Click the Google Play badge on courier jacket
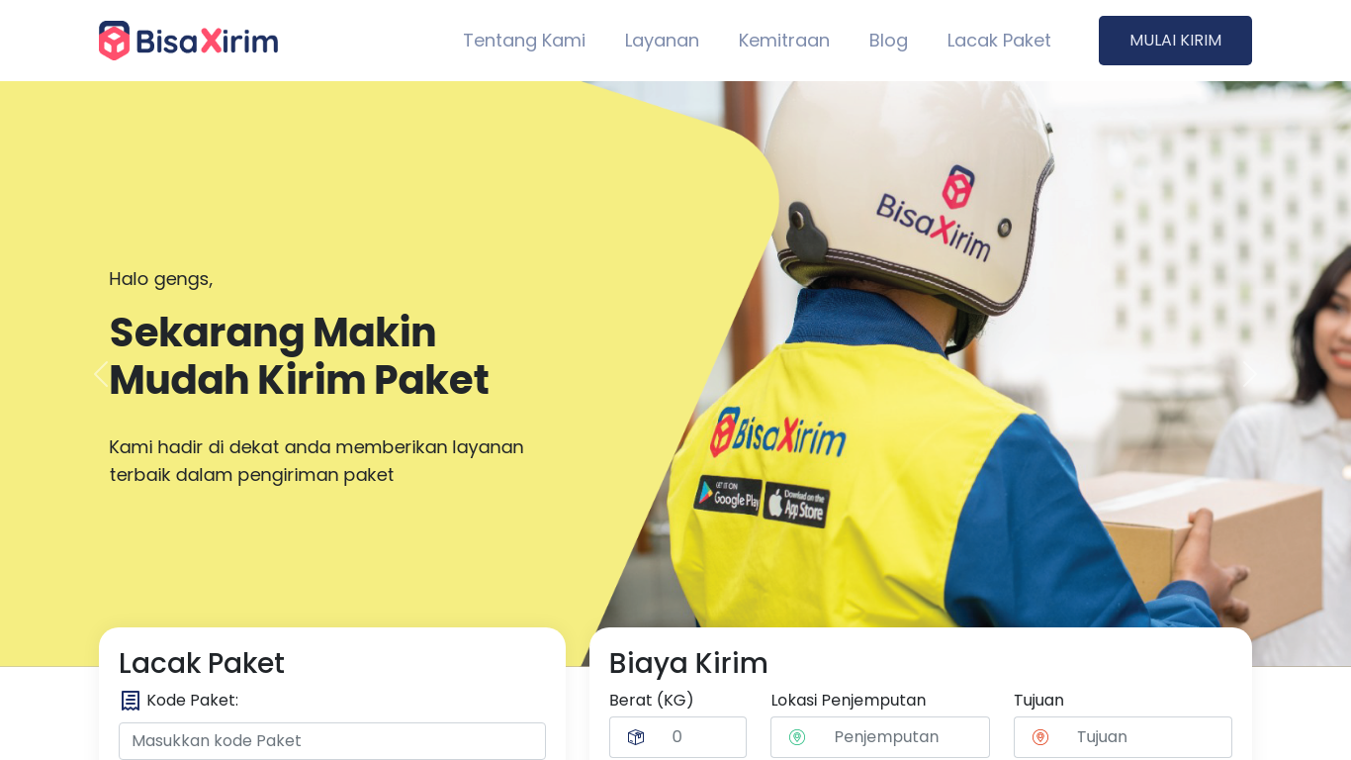 (727, 495)
